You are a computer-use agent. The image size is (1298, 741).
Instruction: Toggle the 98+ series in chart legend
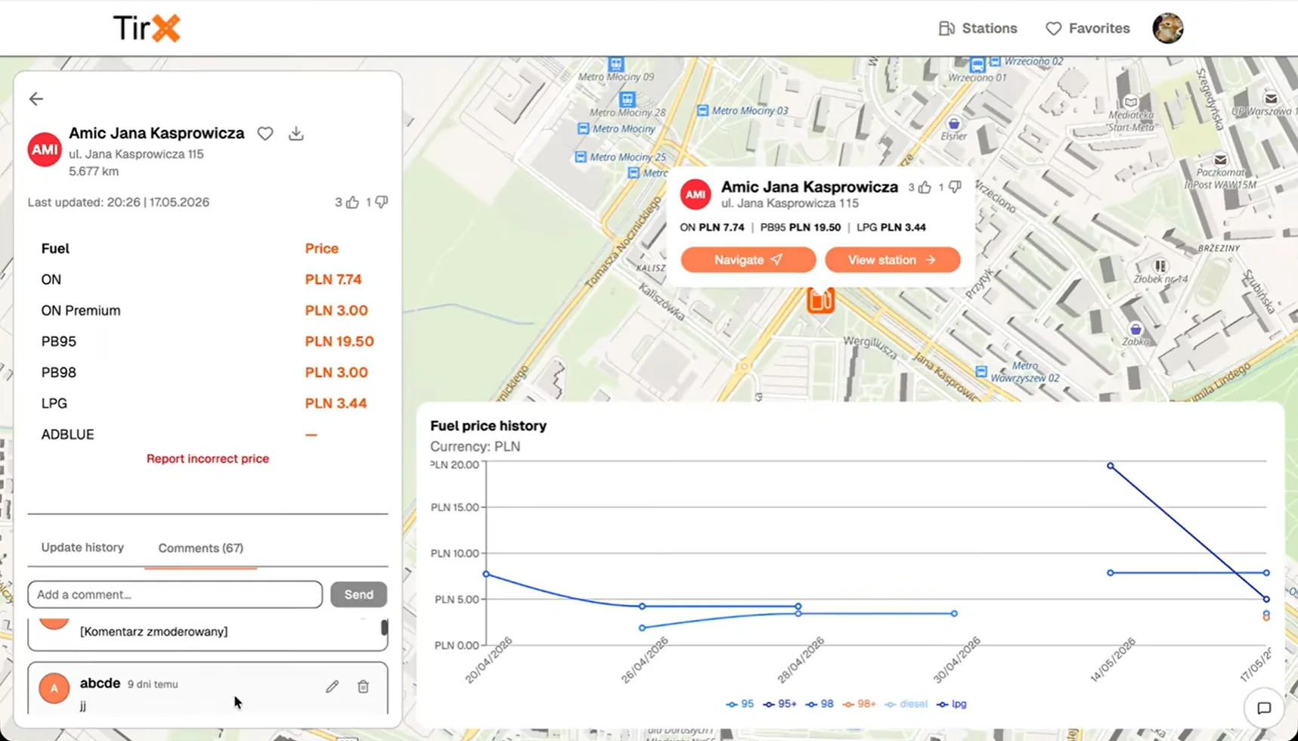click(860, 704)
